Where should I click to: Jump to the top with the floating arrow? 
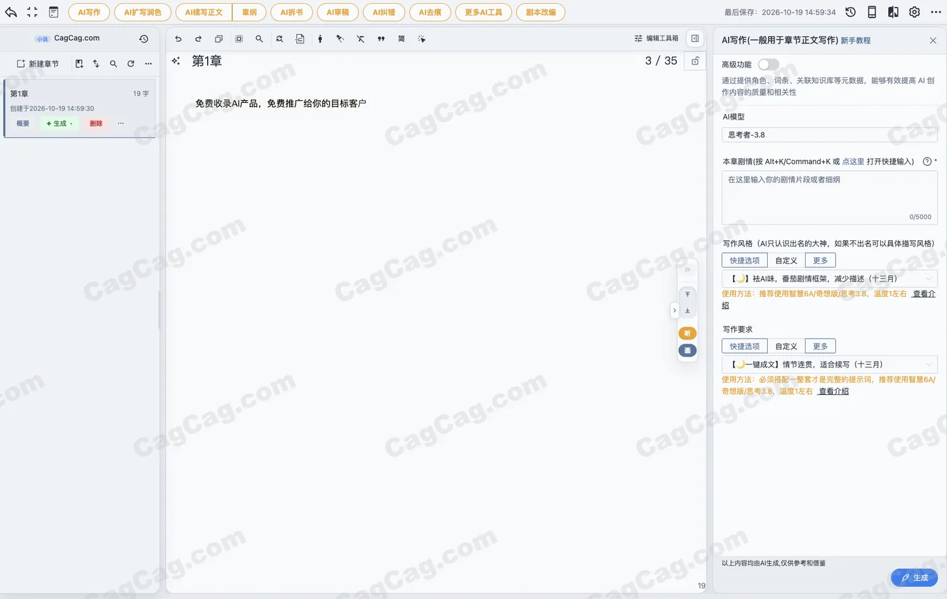point(688,294)
